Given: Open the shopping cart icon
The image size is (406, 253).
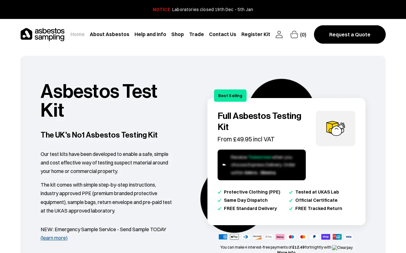Looking at the screenshot, I should tap(294, 34).
